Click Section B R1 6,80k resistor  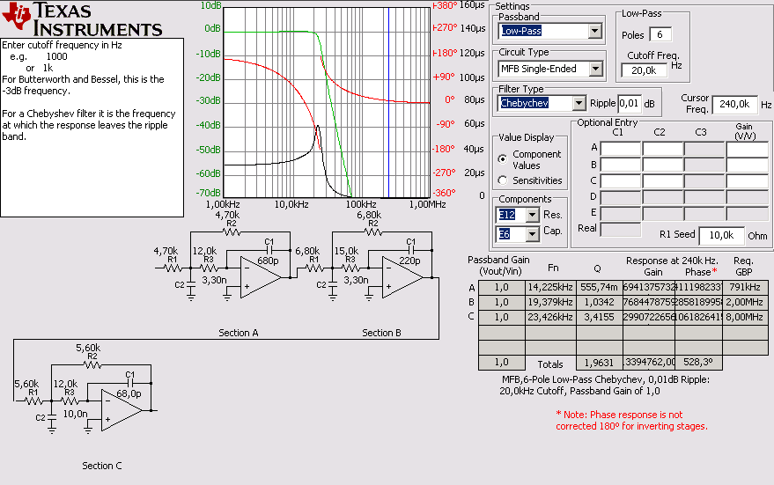(x=314, y=268)
